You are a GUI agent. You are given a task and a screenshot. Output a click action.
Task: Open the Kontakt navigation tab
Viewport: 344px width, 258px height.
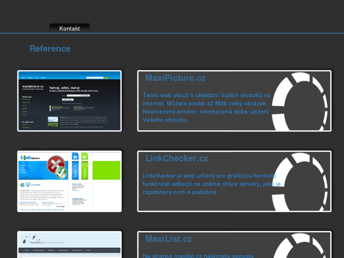(70, 28)
